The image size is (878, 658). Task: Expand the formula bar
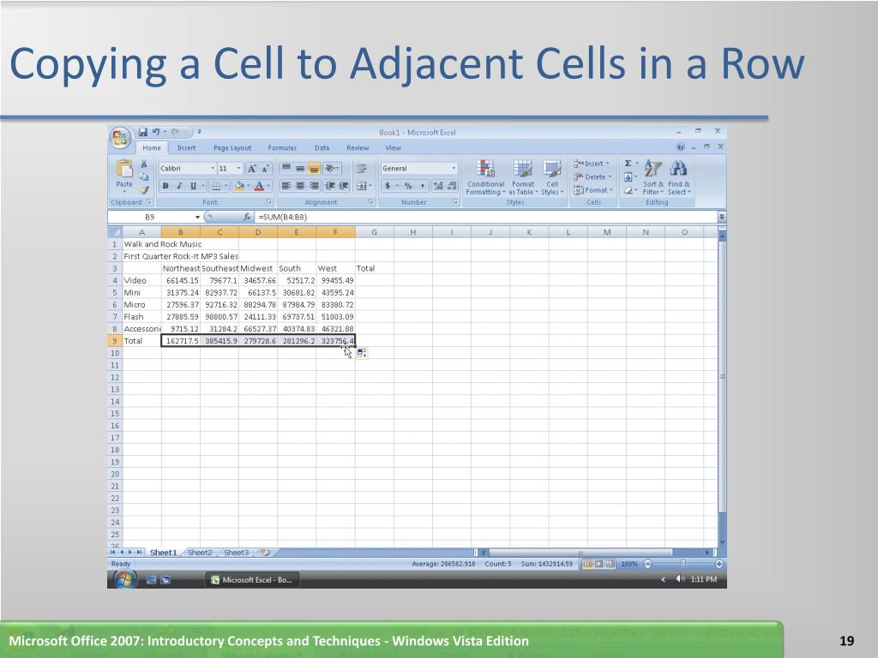point(722,217)
